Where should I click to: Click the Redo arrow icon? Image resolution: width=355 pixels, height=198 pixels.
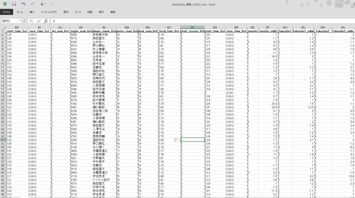point(33,4)
